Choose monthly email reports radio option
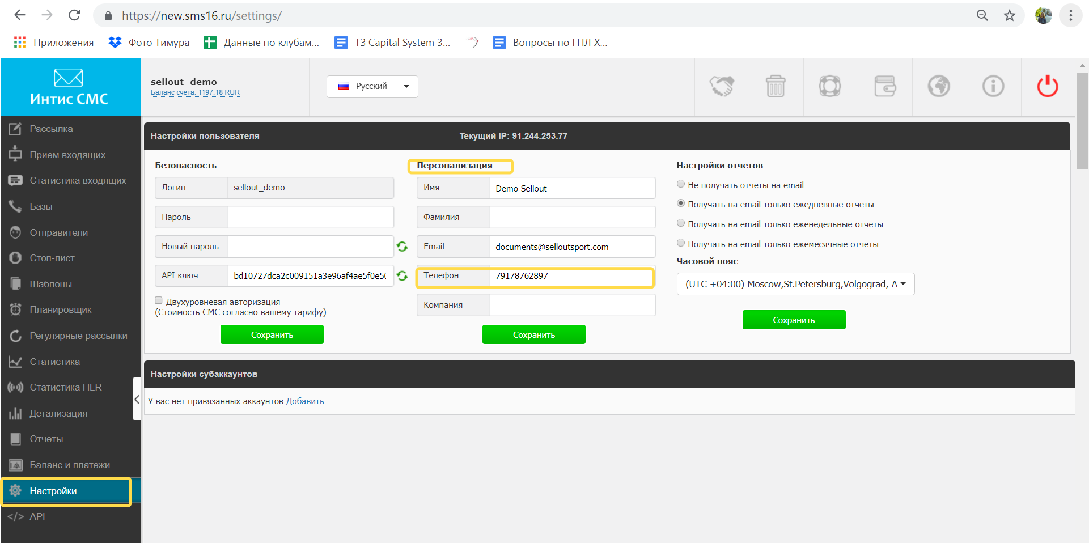The image size is (1089, 543). 681,243
